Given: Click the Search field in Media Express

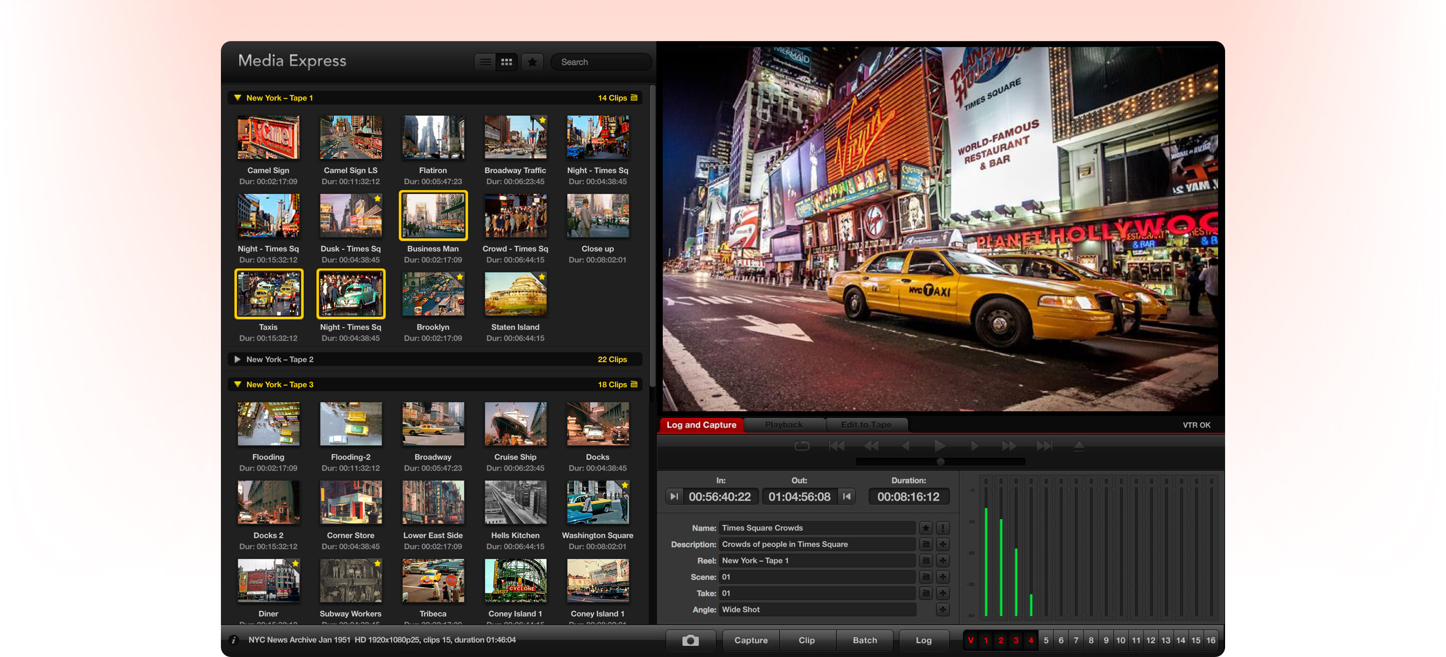Looking at the screenshot, I should [x=600, y=62].
